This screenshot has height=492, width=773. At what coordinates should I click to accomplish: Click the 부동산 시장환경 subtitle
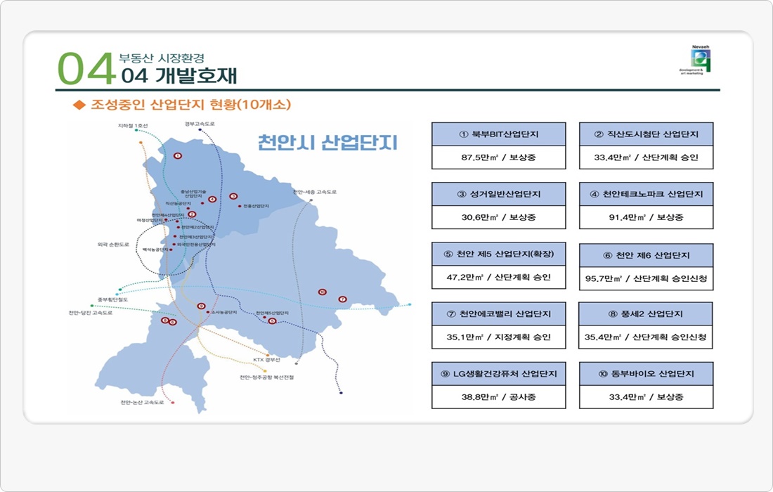coord(161,58)
